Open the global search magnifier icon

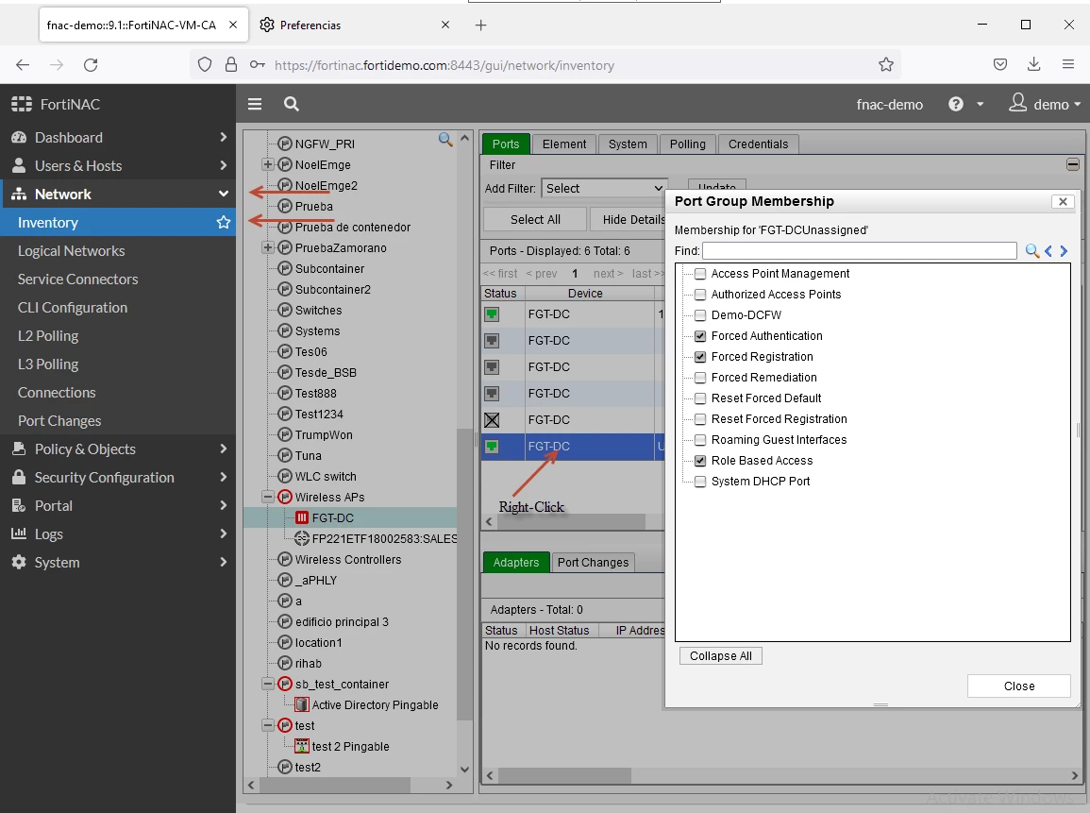point(292,104)
